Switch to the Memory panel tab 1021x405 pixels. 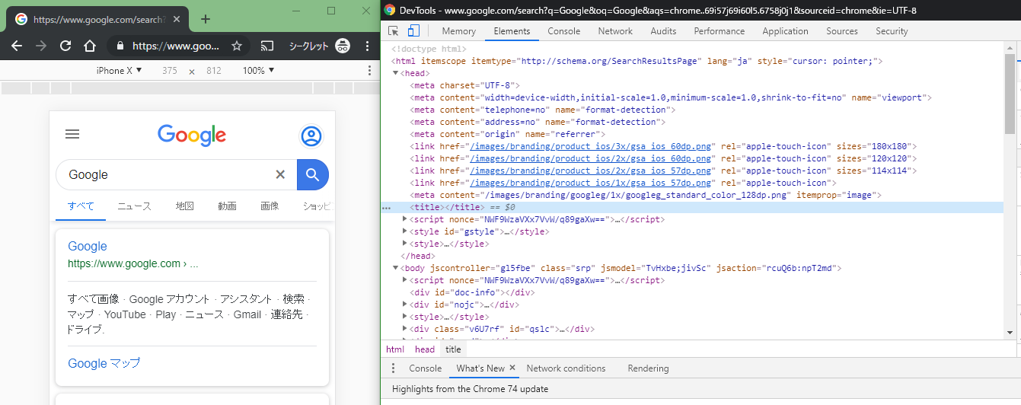click(458, 31)
